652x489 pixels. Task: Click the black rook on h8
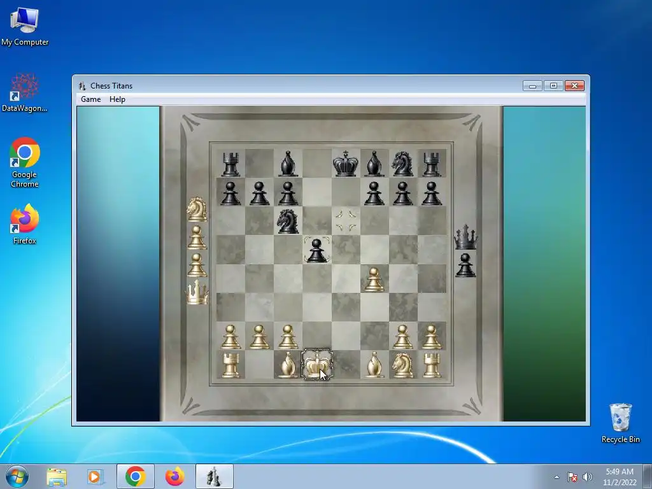[x=431, y=164]
